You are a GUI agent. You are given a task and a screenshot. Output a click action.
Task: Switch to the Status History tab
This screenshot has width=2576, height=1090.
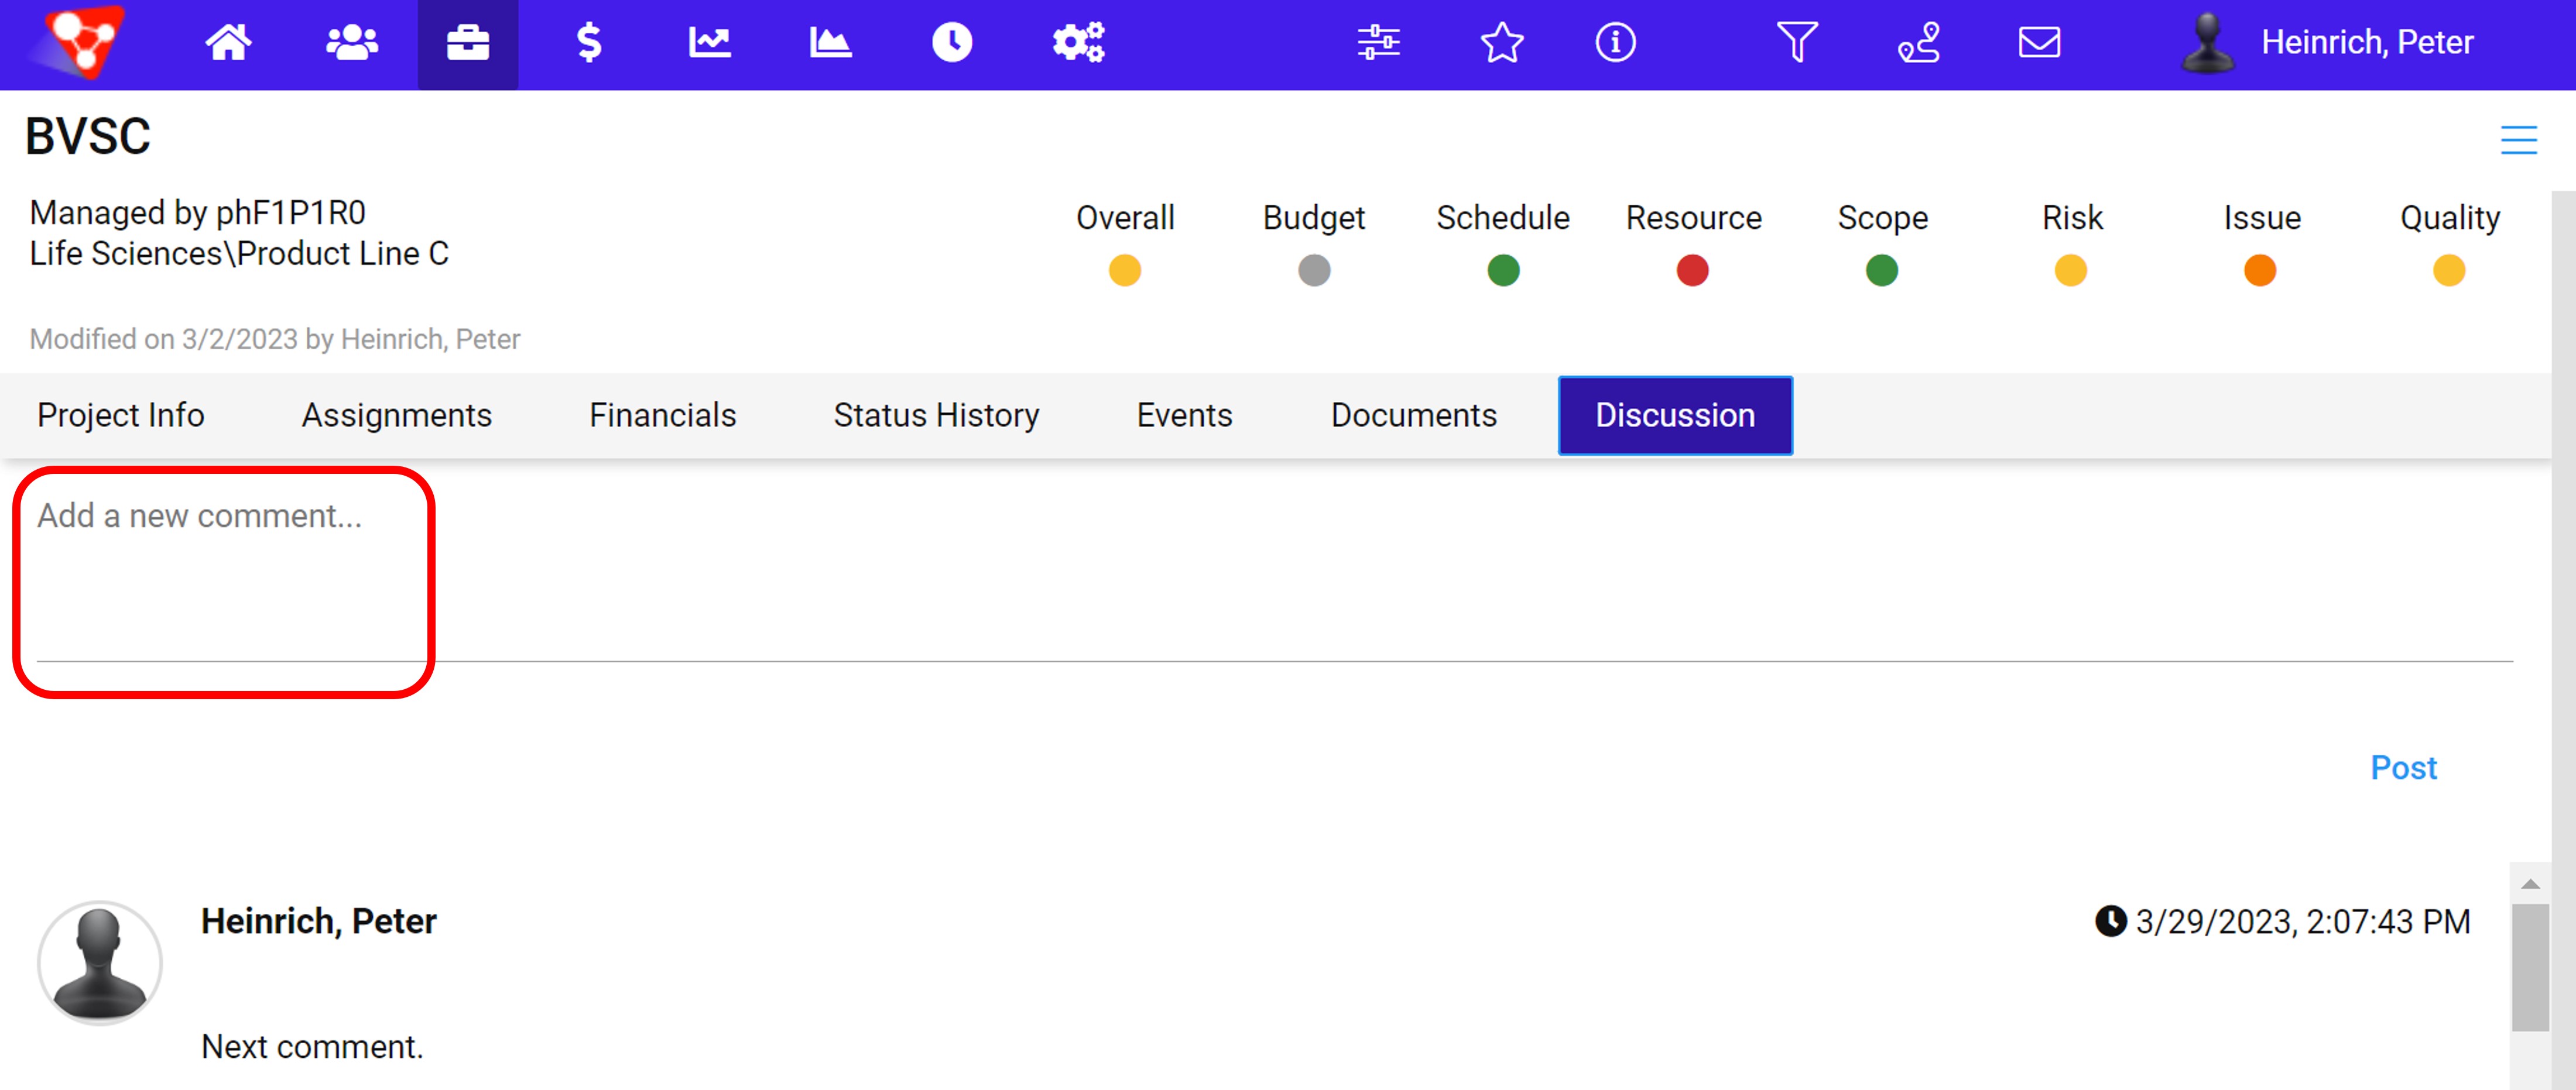(936, 415)
